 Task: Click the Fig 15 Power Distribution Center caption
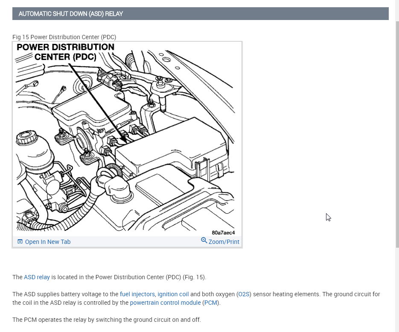pyautogui.click(x=64, y=37)
